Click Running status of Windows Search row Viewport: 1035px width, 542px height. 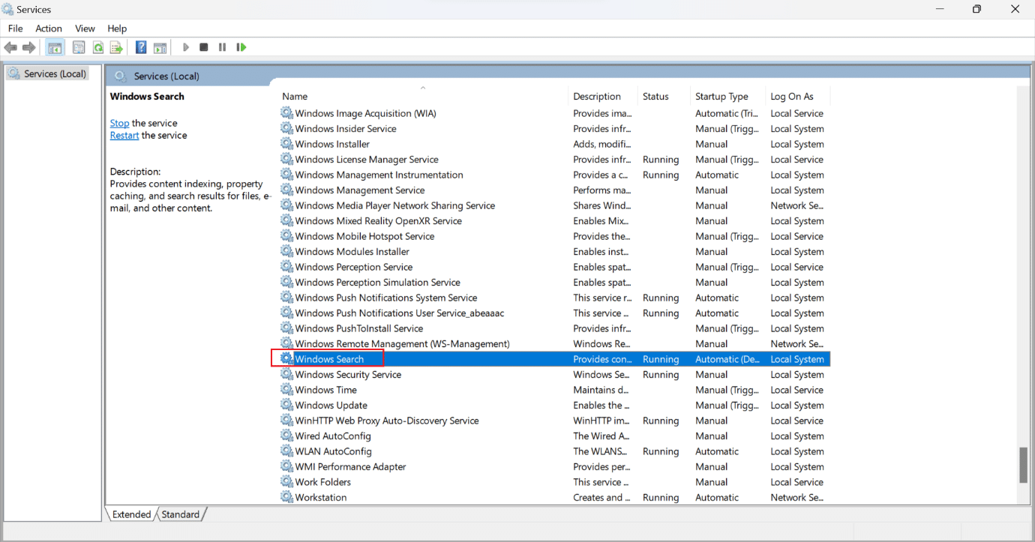(661, 359)
